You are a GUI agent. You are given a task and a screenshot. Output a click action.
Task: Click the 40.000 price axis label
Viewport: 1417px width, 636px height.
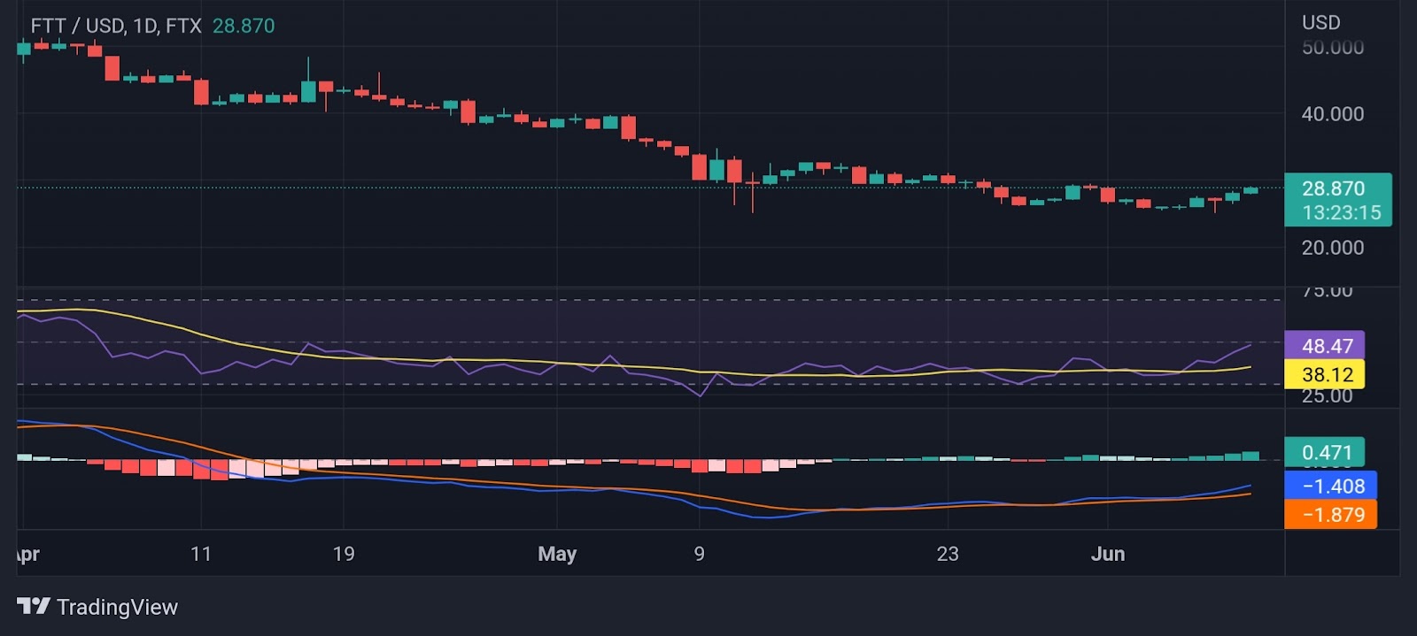[x=1332, y=113]
